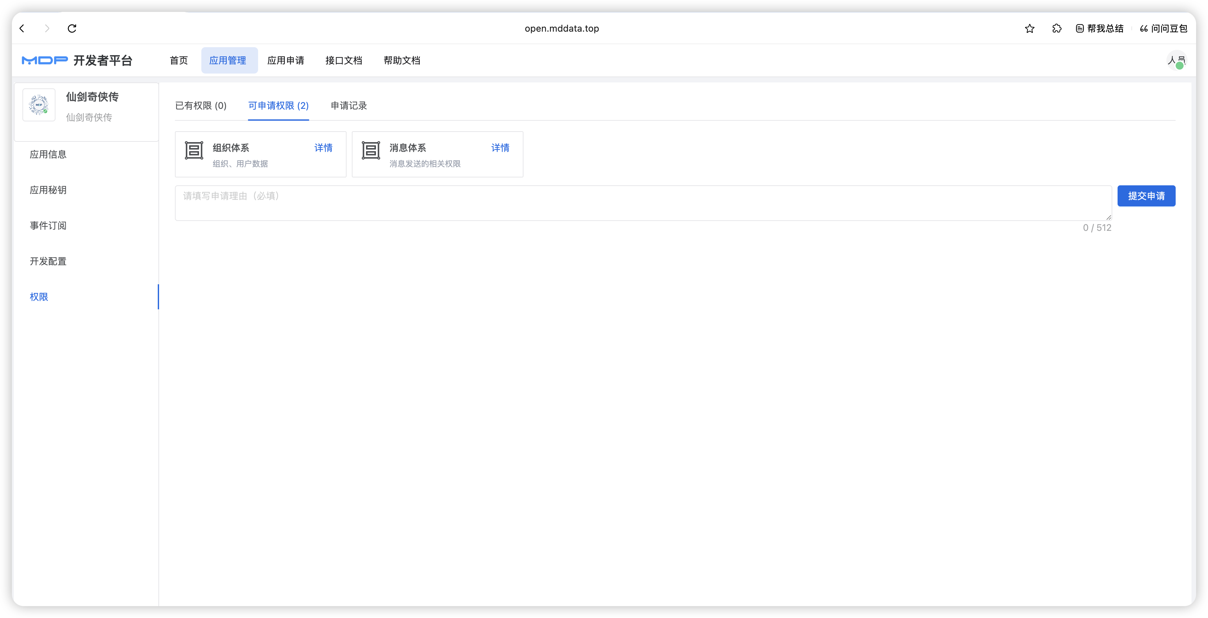
Task: Click the 帮我总结 summary button
Action: tap(1099, 29)
